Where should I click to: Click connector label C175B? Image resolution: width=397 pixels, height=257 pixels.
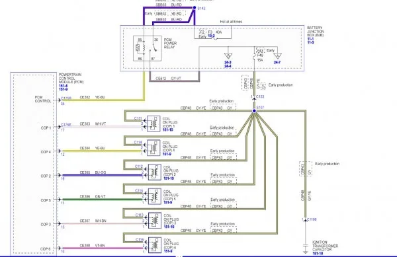click(66, 98)
